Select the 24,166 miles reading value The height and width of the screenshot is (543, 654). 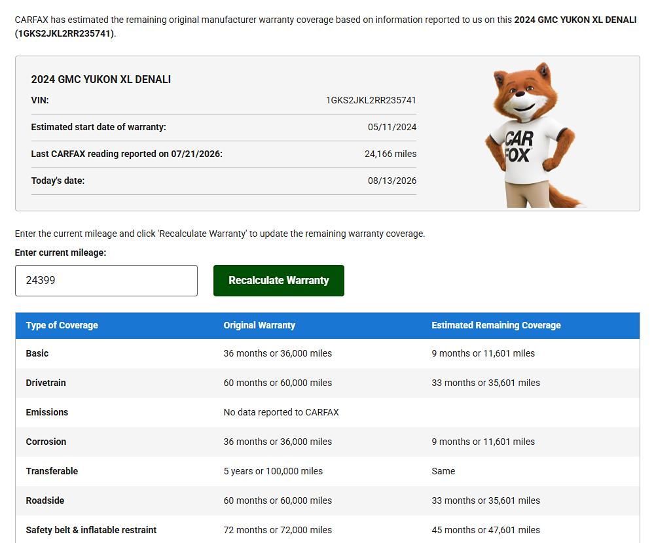point(390,154)
